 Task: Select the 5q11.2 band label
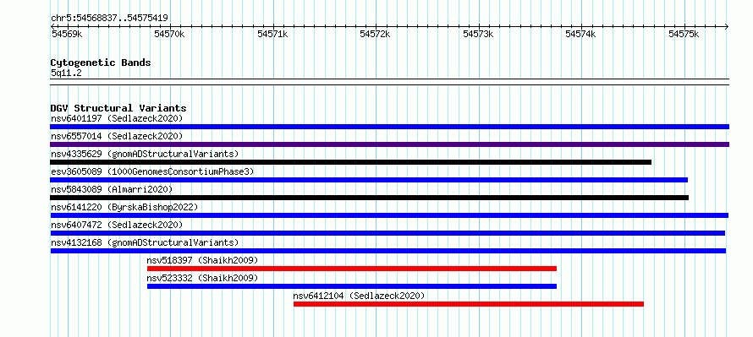(x=66, y=73)
